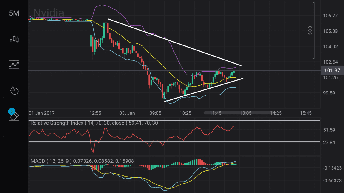The image size is (344, 193).
Task: Click the 105.39 price axis label
Action: click(x=330, y=31)
